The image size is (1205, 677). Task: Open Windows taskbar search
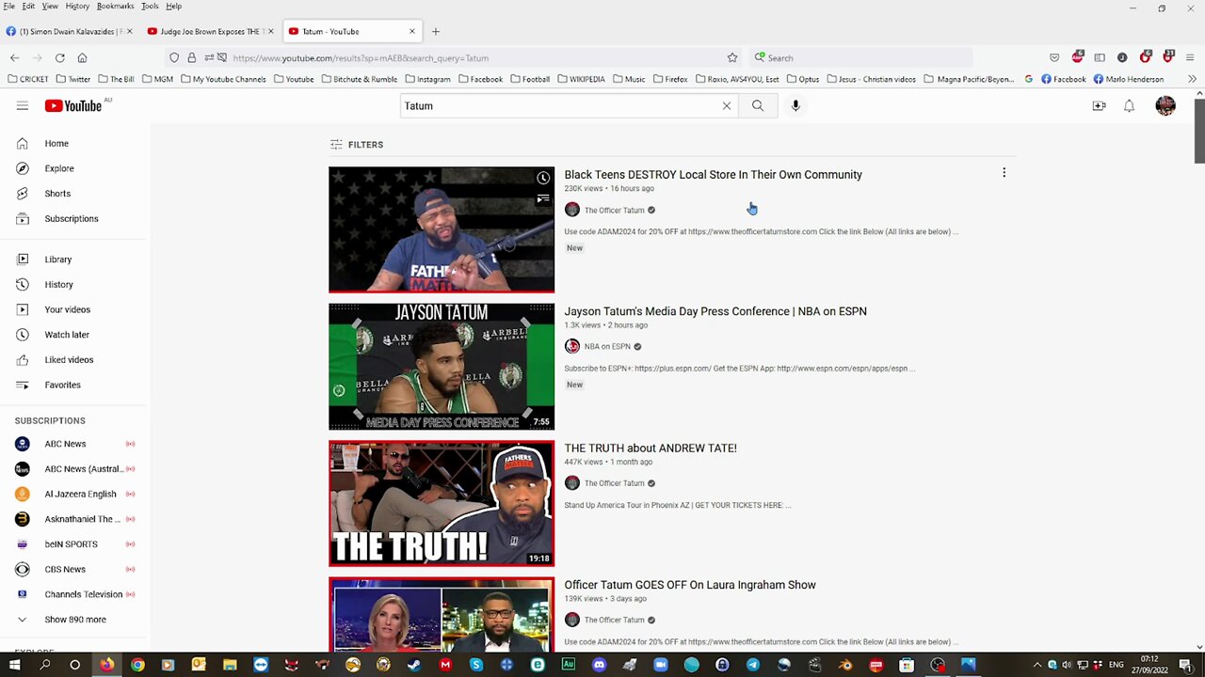pyautogui.click(x=44, y=665)
